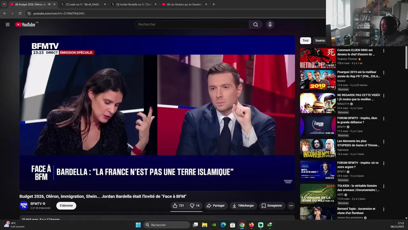Screen dimensions: 408x230
Task: Launch Microsoft Edge from the taskbar
Action: click(223, 225)
